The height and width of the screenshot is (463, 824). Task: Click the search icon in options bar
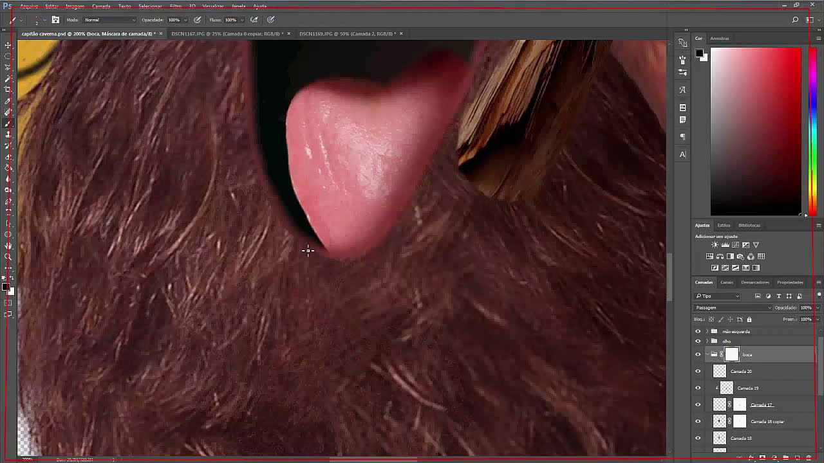pyautogui.click(x=796, y=20)
